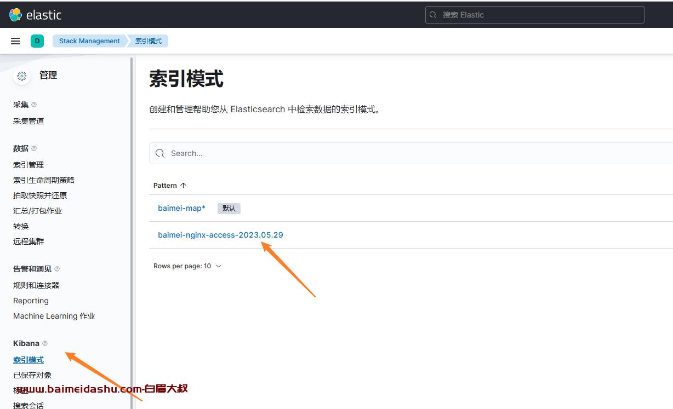Click the sidebar vertical scrollbar
This screenshot has width=673, height=409.
pos(132,233)
